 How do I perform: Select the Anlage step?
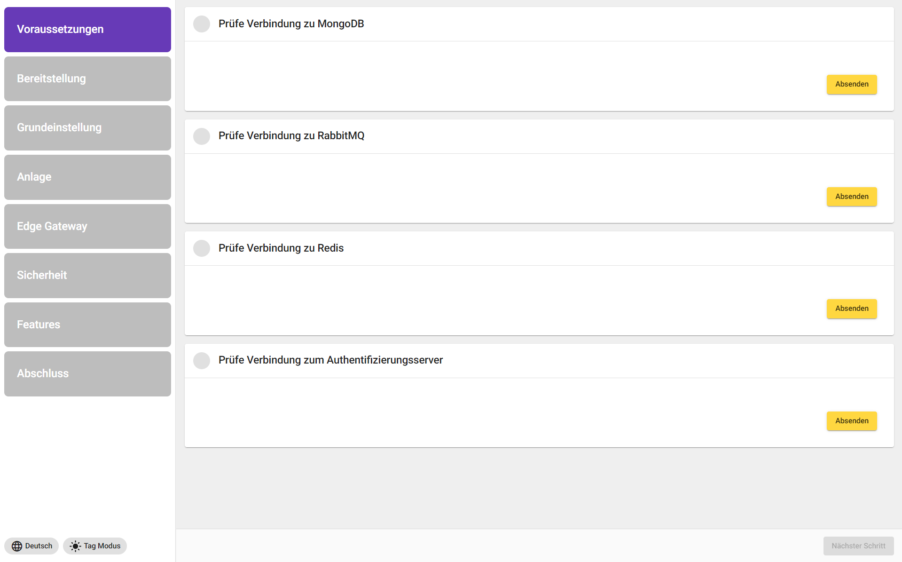tap(87, 177)
